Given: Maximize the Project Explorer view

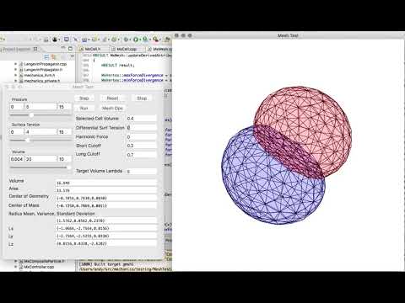Looking at the screenshot, I should 70,49.
